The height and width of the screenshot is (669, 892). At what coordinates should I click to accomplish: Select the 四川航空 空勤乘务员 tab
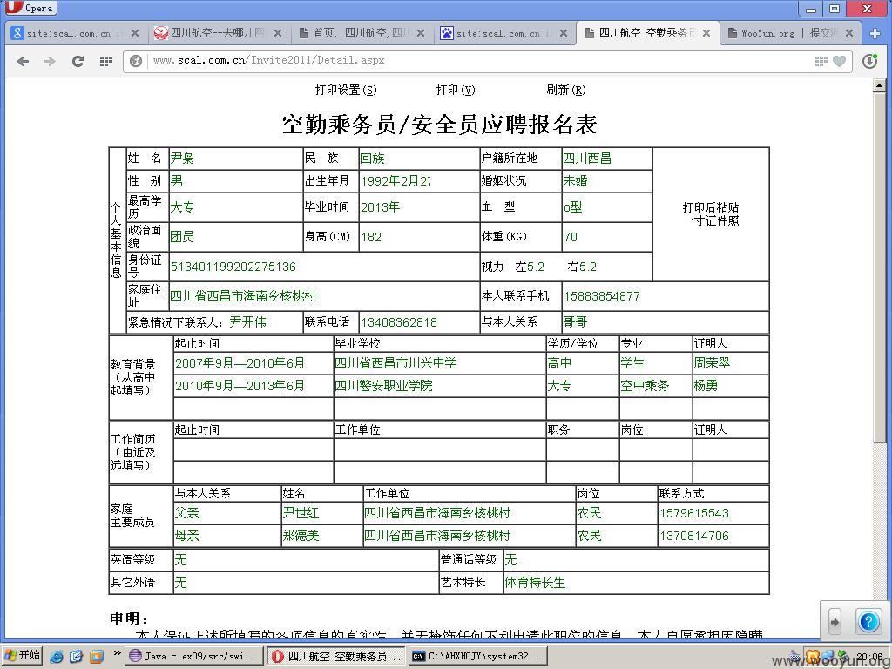click(647, 33)
